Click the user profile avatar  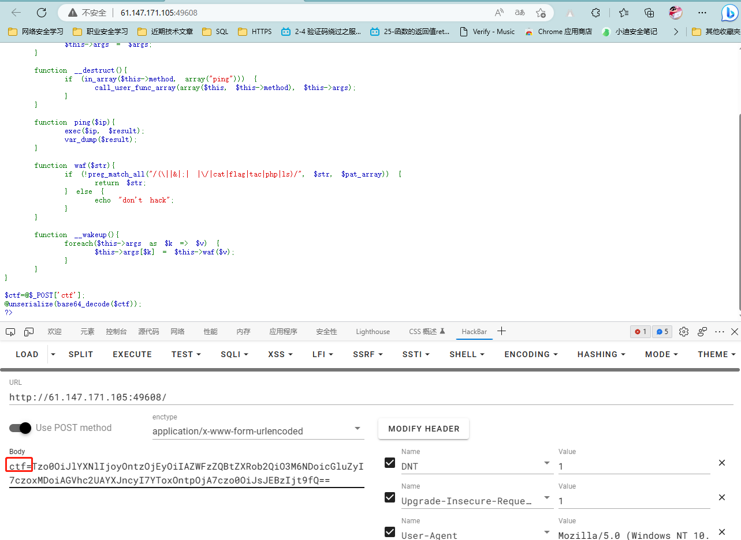pos(676,13)
